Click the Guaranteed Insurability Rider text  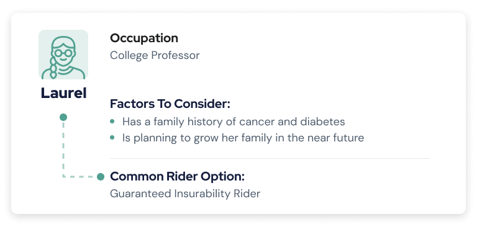point(185,194)
